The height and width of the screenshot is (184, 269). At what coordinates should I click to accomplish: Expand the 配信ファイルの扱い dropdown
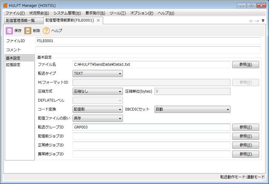point(98,118)
